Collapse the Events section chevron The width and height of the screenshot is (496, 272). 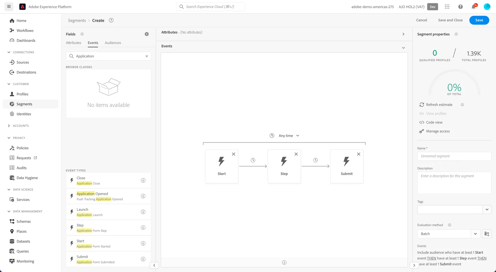[403, 48]
